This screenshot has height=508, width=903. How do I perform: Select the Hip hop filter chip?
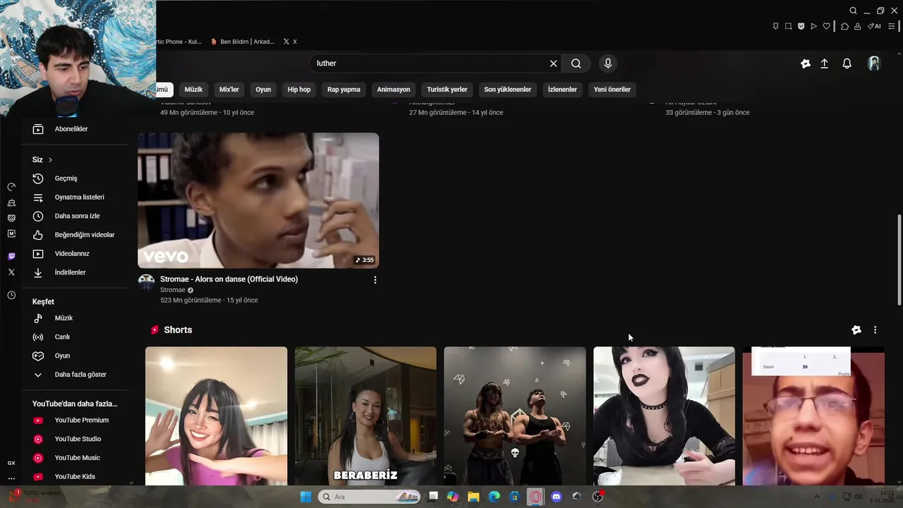coord(299,90)
